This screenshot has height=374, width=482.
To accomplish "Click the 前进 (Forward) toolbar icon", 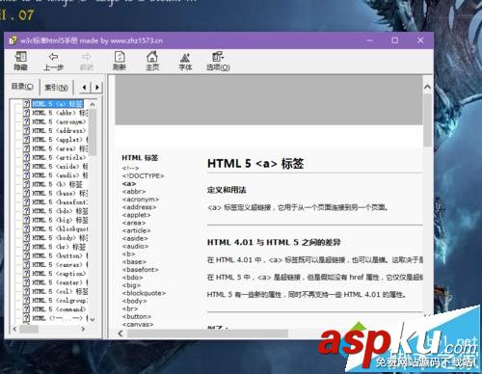I will point(86,62).
